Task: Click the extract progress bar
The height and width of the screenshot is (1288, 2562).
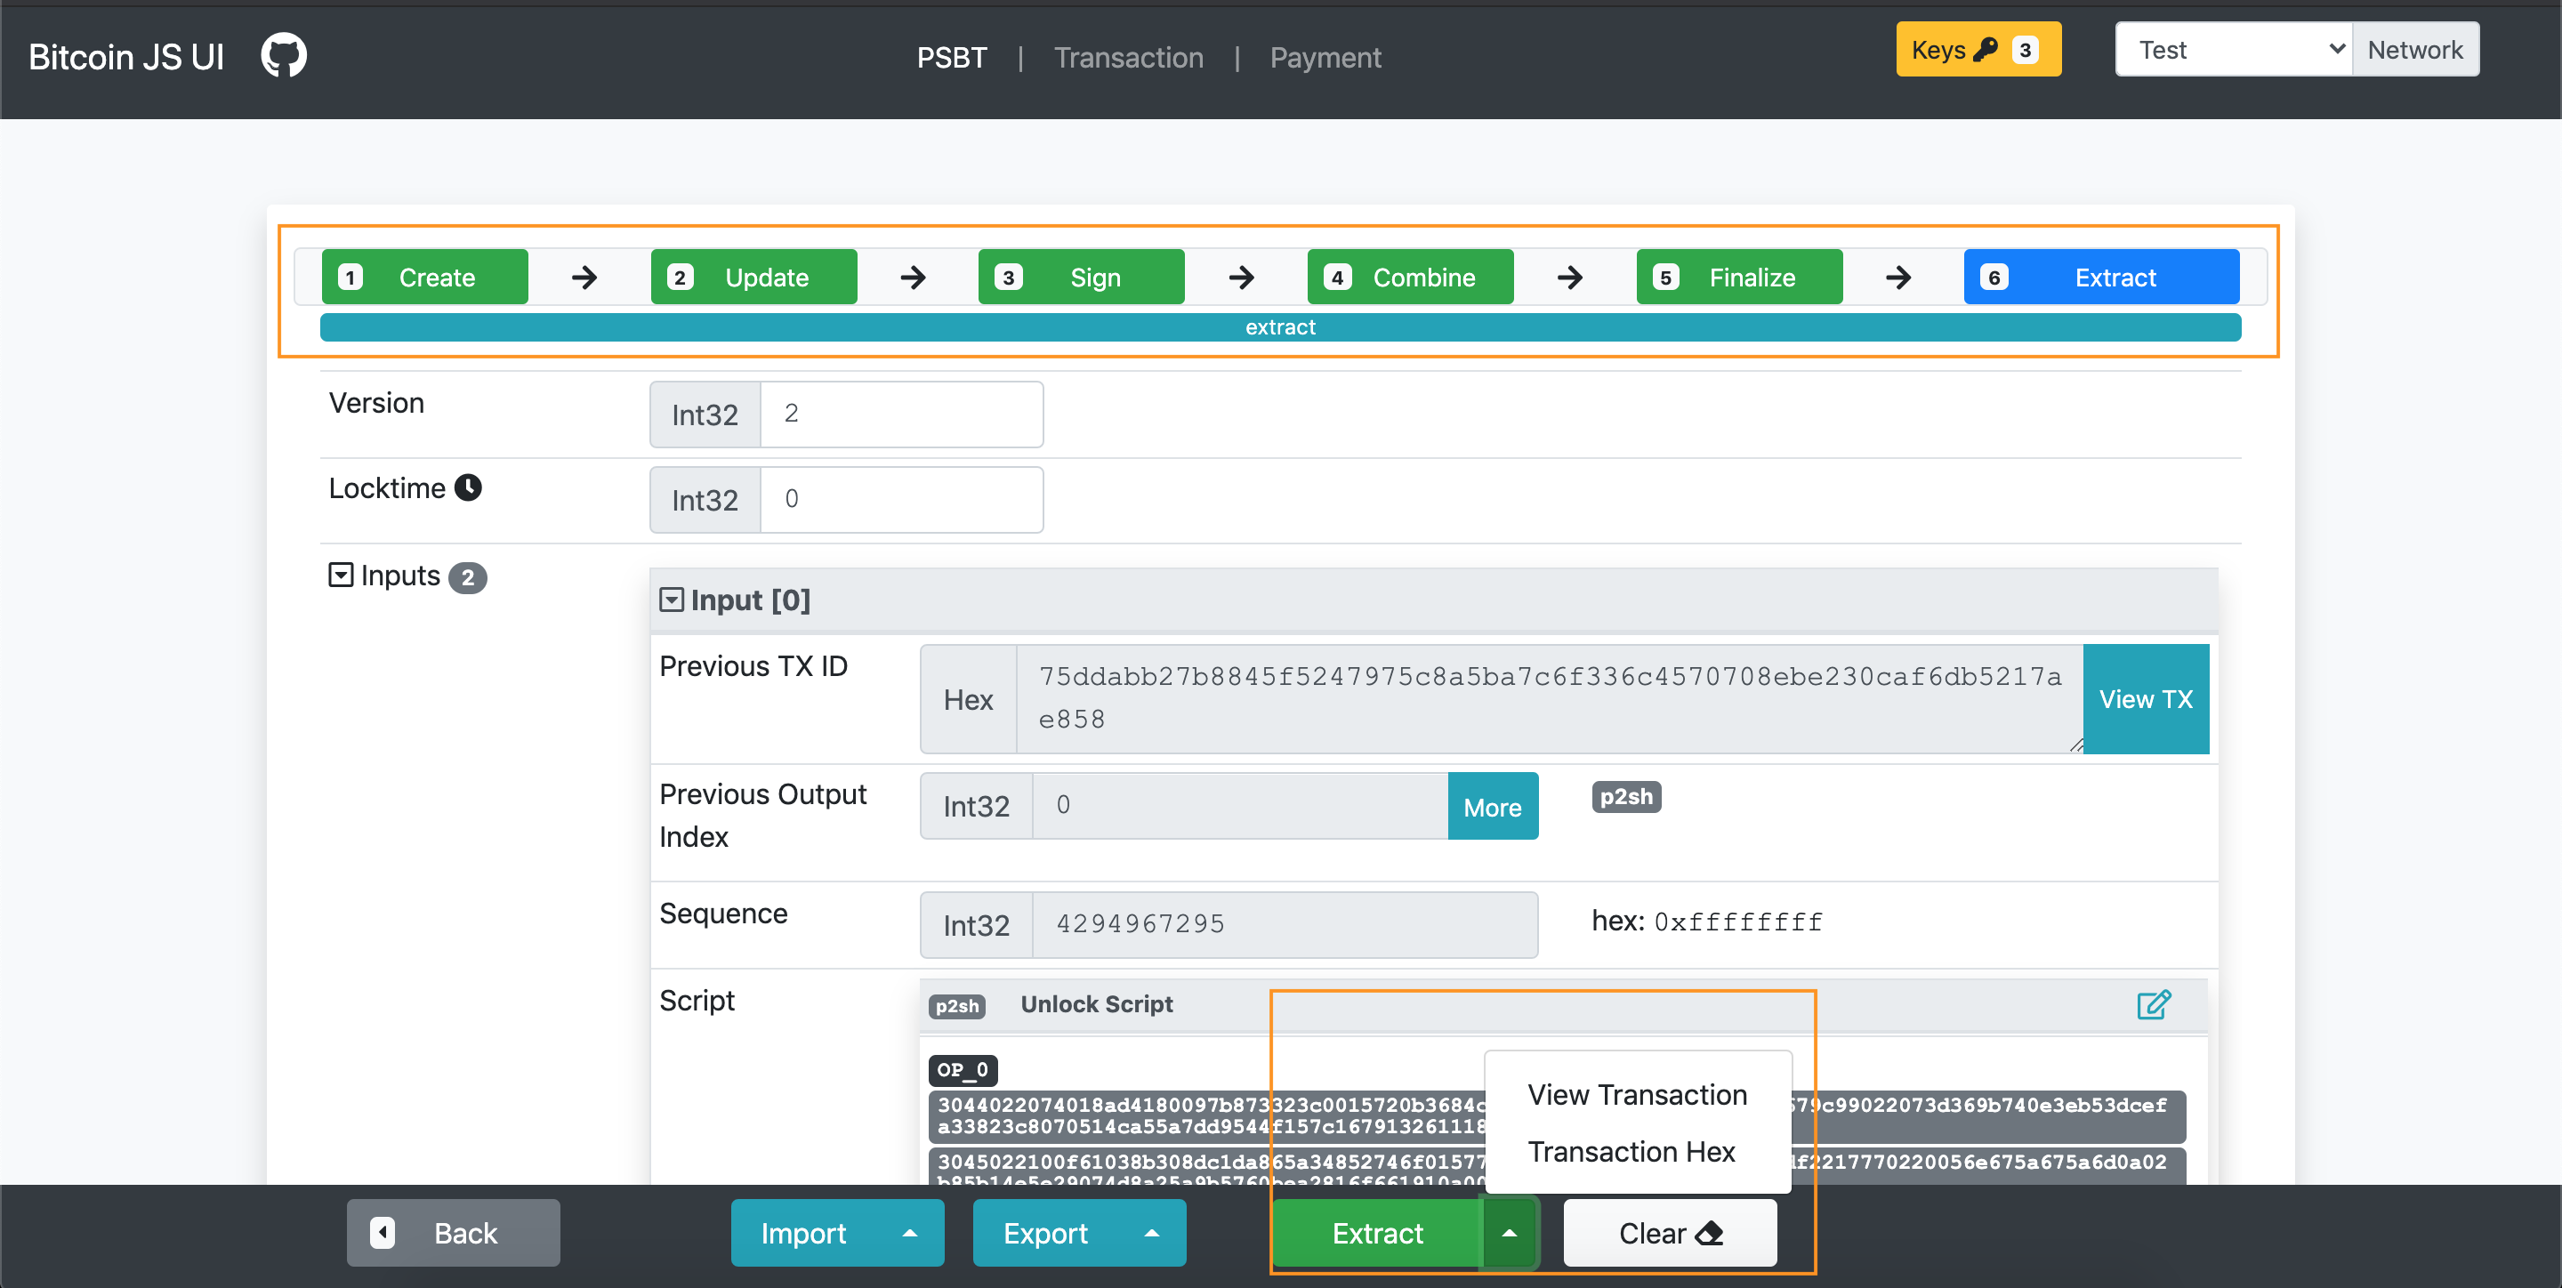Action: pos(1280,326)
